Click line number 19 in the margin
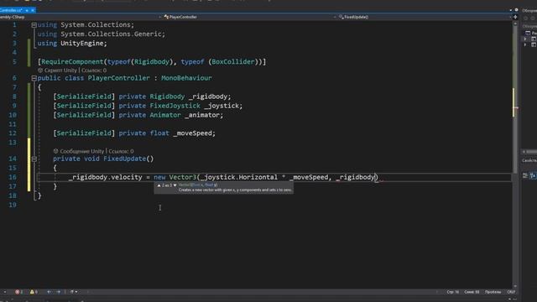Image resolution: width=537 pixels, height=302 pixels. coord(13,205)
